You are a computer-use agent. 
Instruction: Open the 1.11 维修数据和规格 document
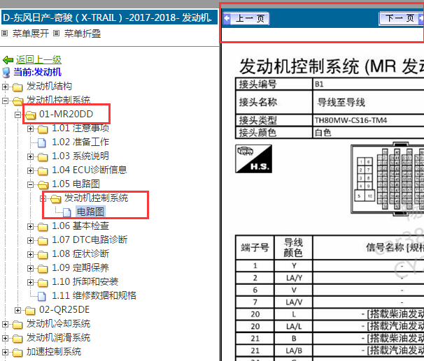[94, 295]
